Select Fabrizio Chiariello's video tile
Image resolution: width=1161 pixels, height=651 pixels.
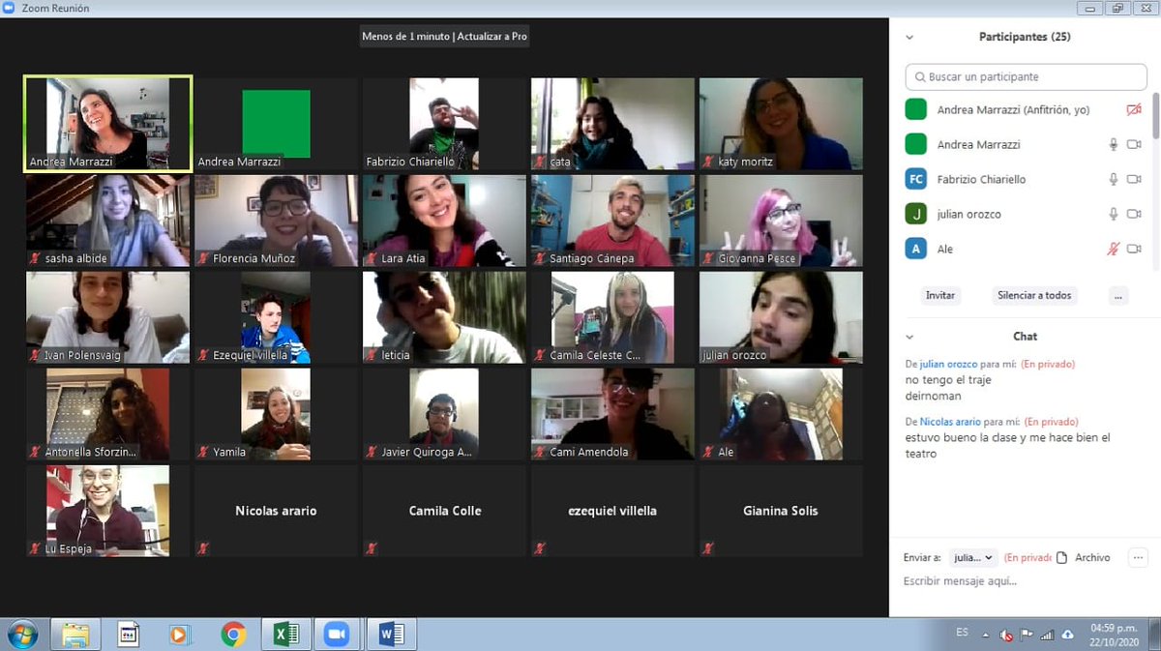tap(444, 124)
